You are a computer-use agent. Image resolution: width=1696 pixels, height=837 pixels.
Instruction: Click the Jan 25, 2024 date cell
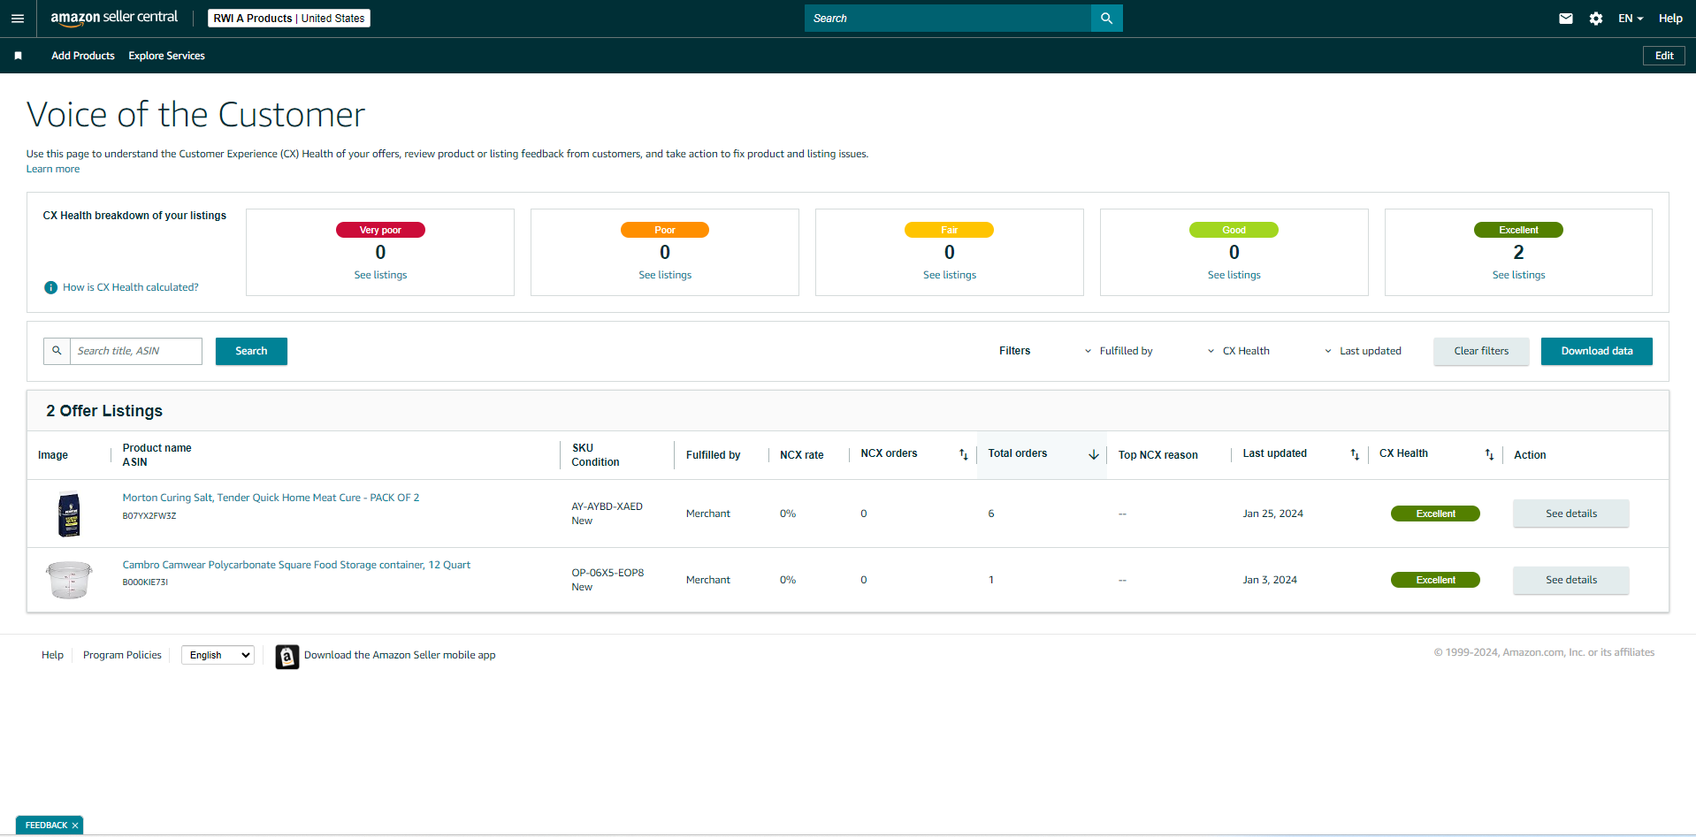point(1272,514)
